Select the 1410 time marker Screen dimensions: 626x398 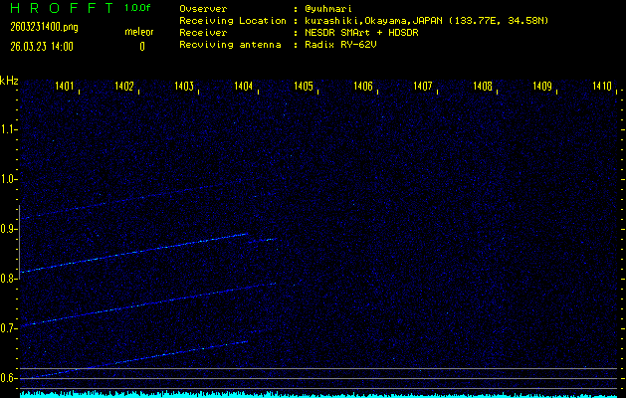[601, 87]
